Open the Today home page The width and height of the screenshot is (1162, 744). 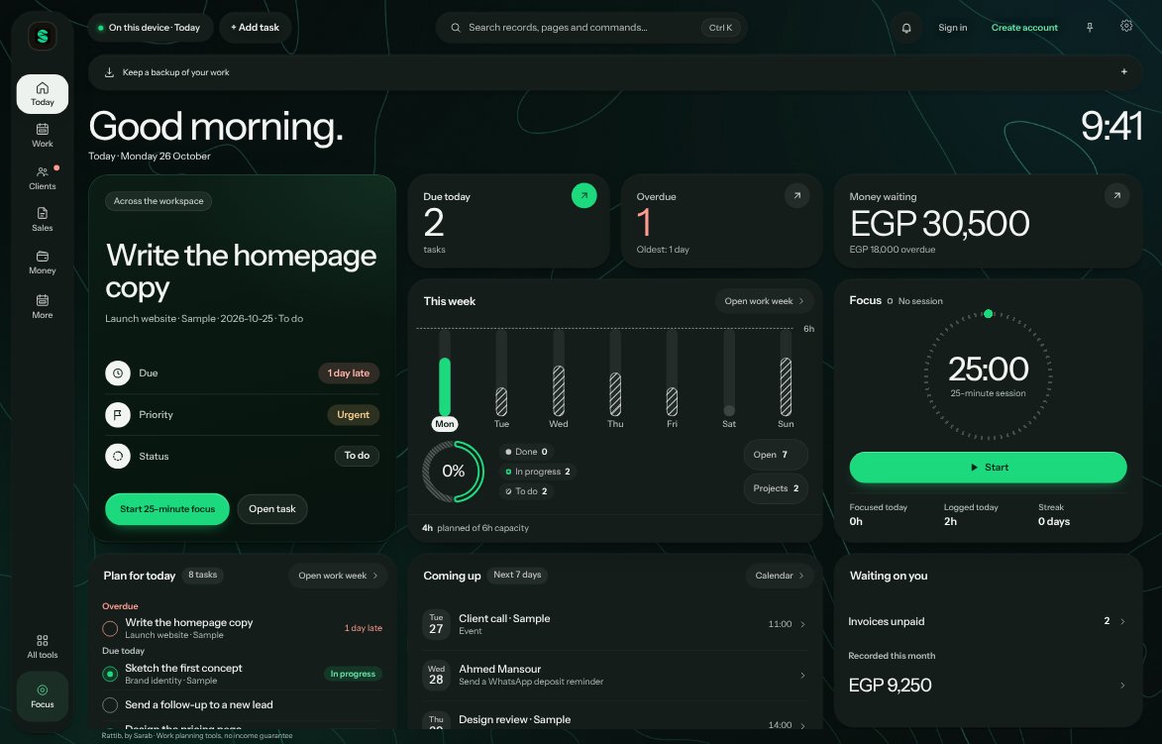[x=43, y=93]
